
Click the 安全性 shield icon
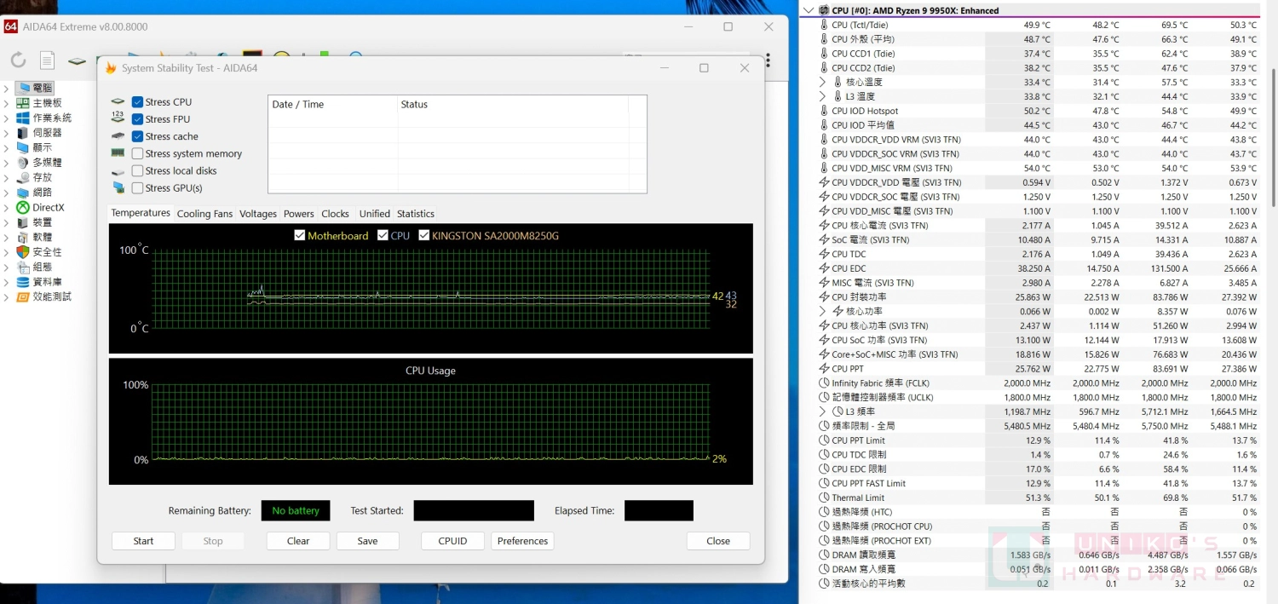[x=22, y=252]
